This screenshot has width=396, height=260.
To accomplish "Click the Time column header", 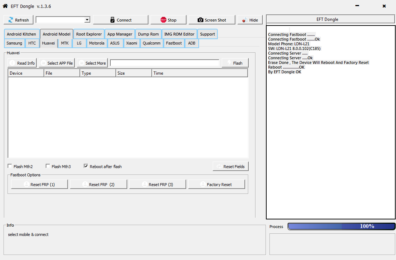I will tap(199, 73).
